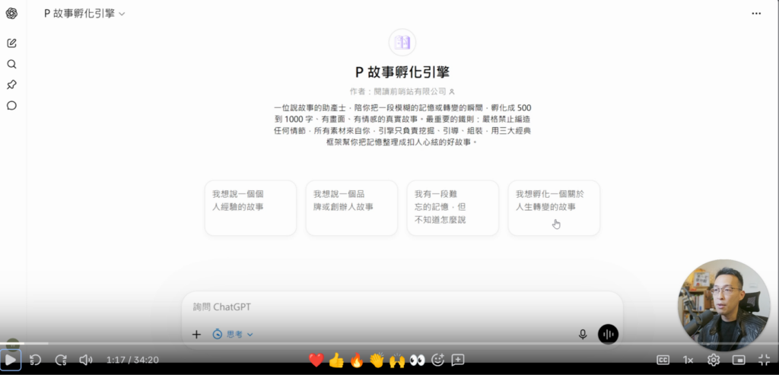Screen dimensions: 779x375
Task: Click the 1:17 / 34:20 time display
Action: point(132,360)
